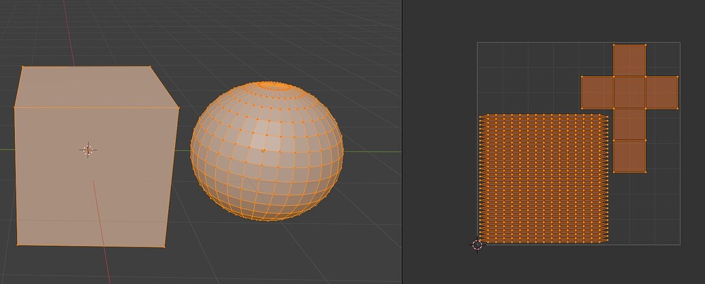Image resolution: width=705 pixels, height=284 pixels.
Task: Select the sphere's UV grid island
Action: [x=544, y=179]
